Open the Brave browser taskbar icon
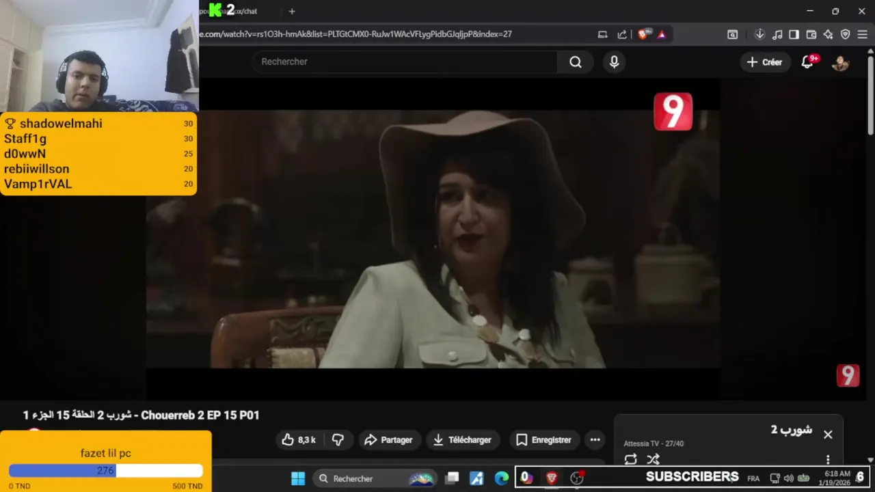The image size is (875, 492). [x=551, y=478]
